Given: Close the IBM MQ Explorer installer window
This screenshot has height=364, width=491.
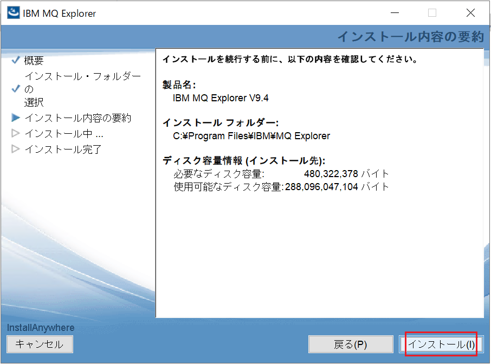Looking at the screenshot, I should tap(470, 13).
